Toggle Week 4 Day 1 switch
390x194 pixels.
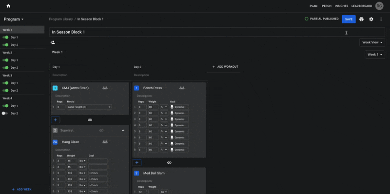[5, 106]
